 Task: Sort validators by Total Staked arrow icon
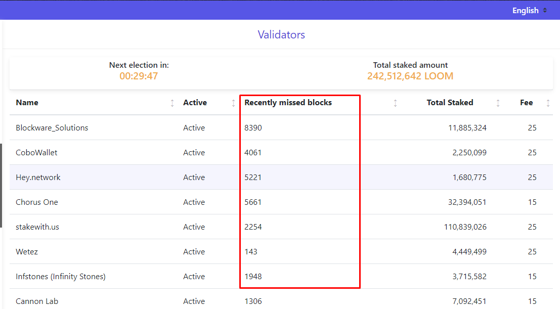[x=498, y=102]
